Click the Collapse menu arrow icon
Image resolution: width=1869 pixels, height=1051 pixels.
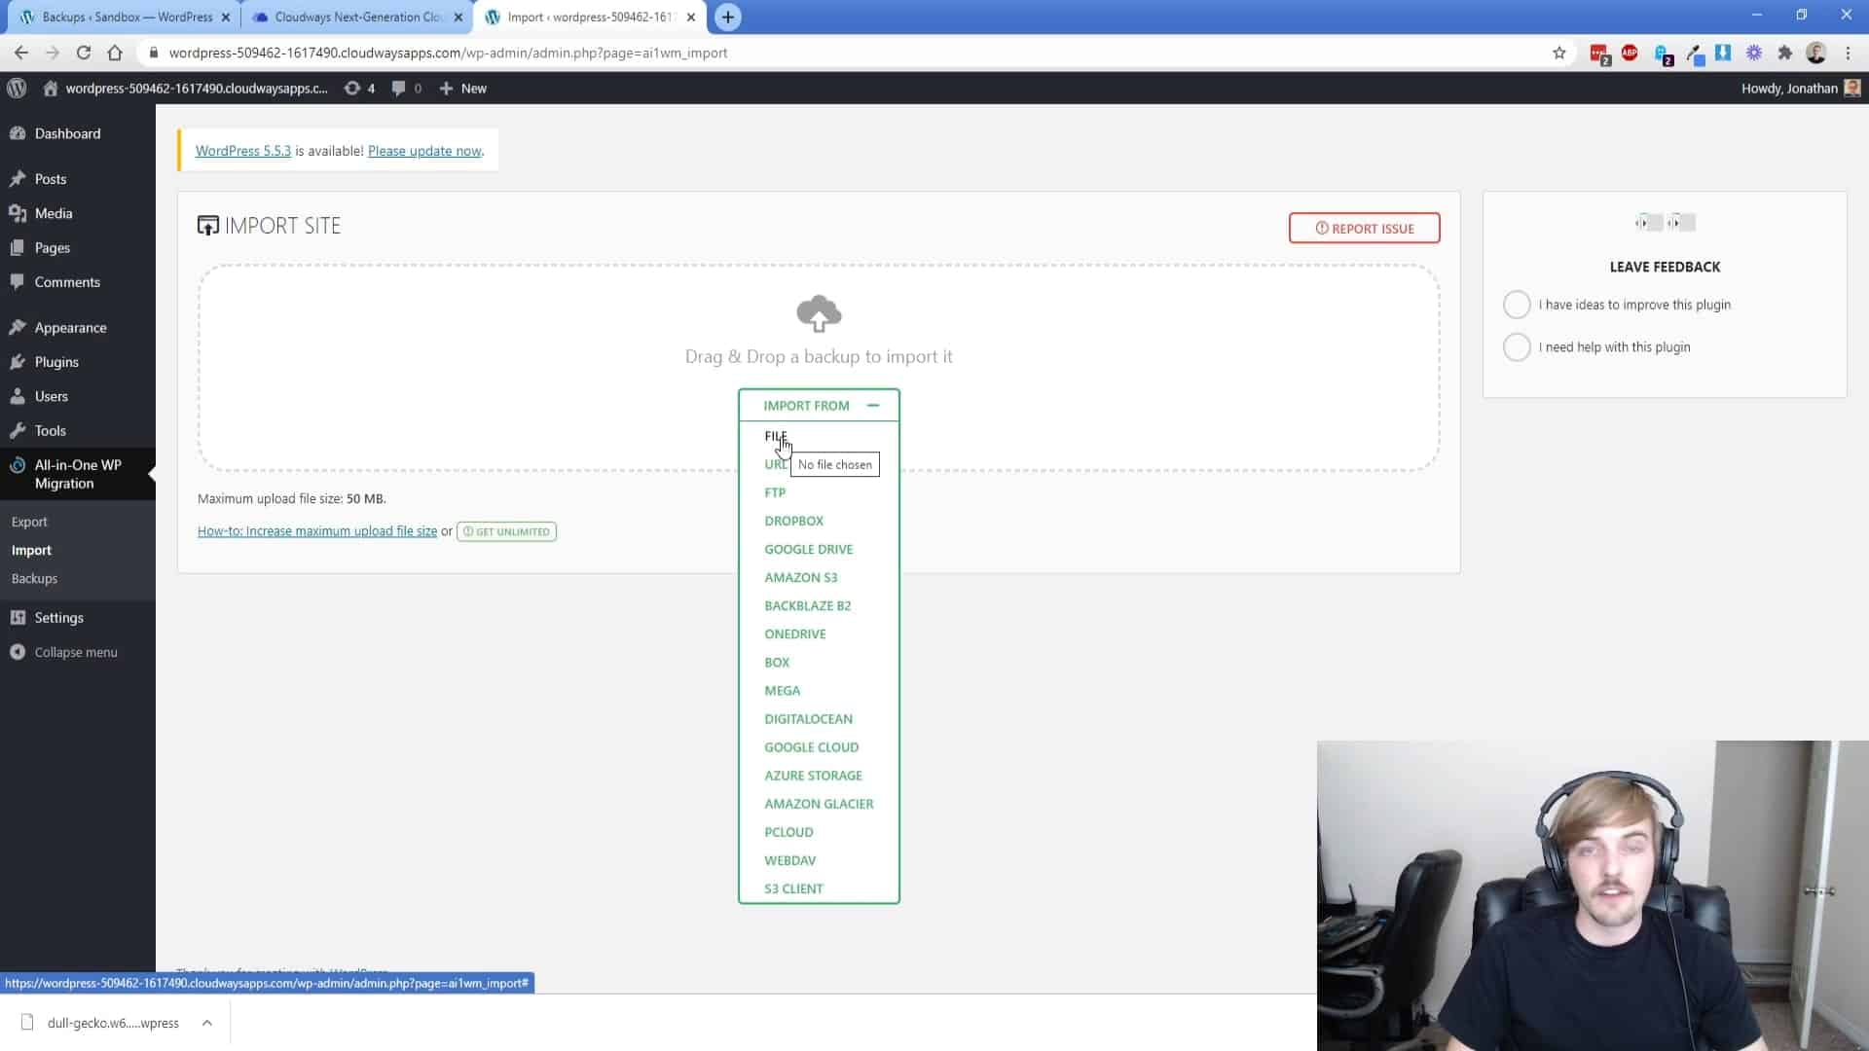[18, 652]
